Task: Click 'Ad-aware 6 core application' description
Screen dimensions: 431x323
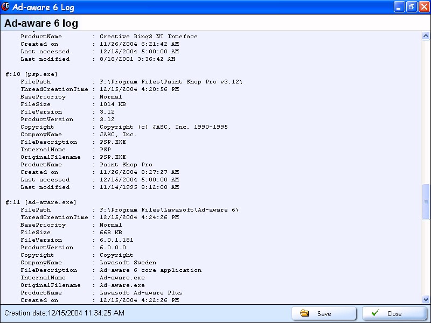Action: click(150, 270)
